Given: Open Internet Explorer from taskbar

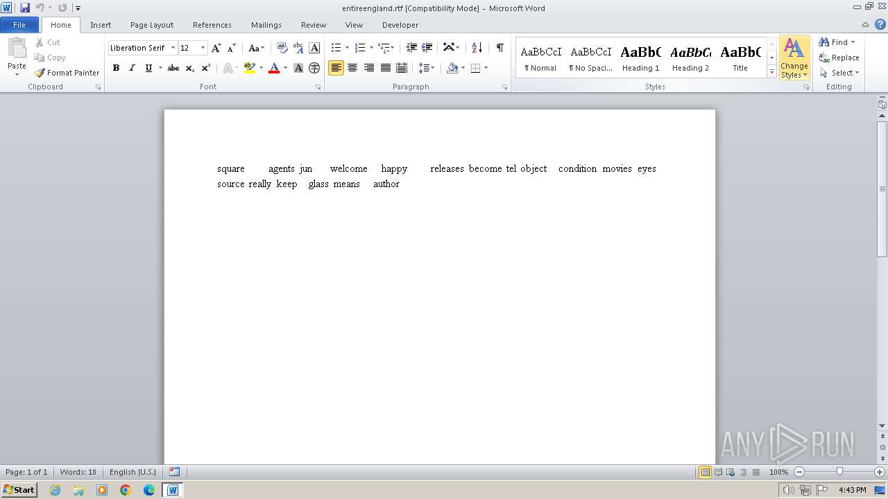Looking at the screenshot, I should point(55,490).
